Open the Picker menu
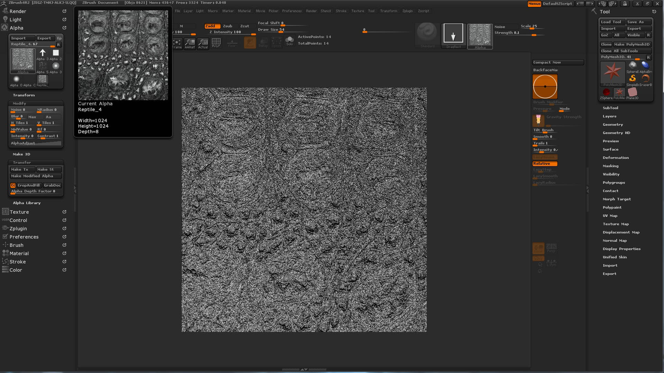This screenshot has height=373, width=664. point(273,11)
